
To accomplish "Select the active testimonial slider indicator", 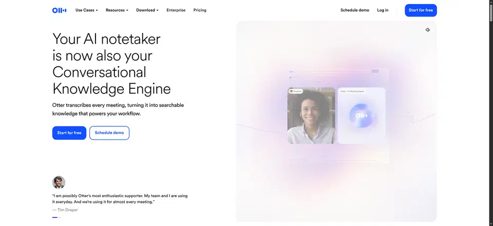I will pos(55,217).
